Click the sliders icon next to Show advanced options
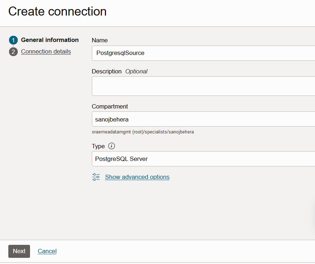Screen dimensions: 315x264 click(x=96, y=177)
